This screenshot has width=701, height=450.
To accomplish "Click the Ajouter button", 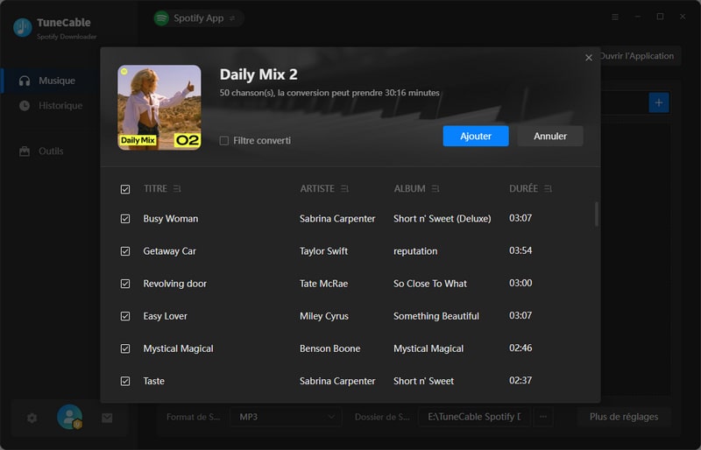I will [x=476, y=136].
